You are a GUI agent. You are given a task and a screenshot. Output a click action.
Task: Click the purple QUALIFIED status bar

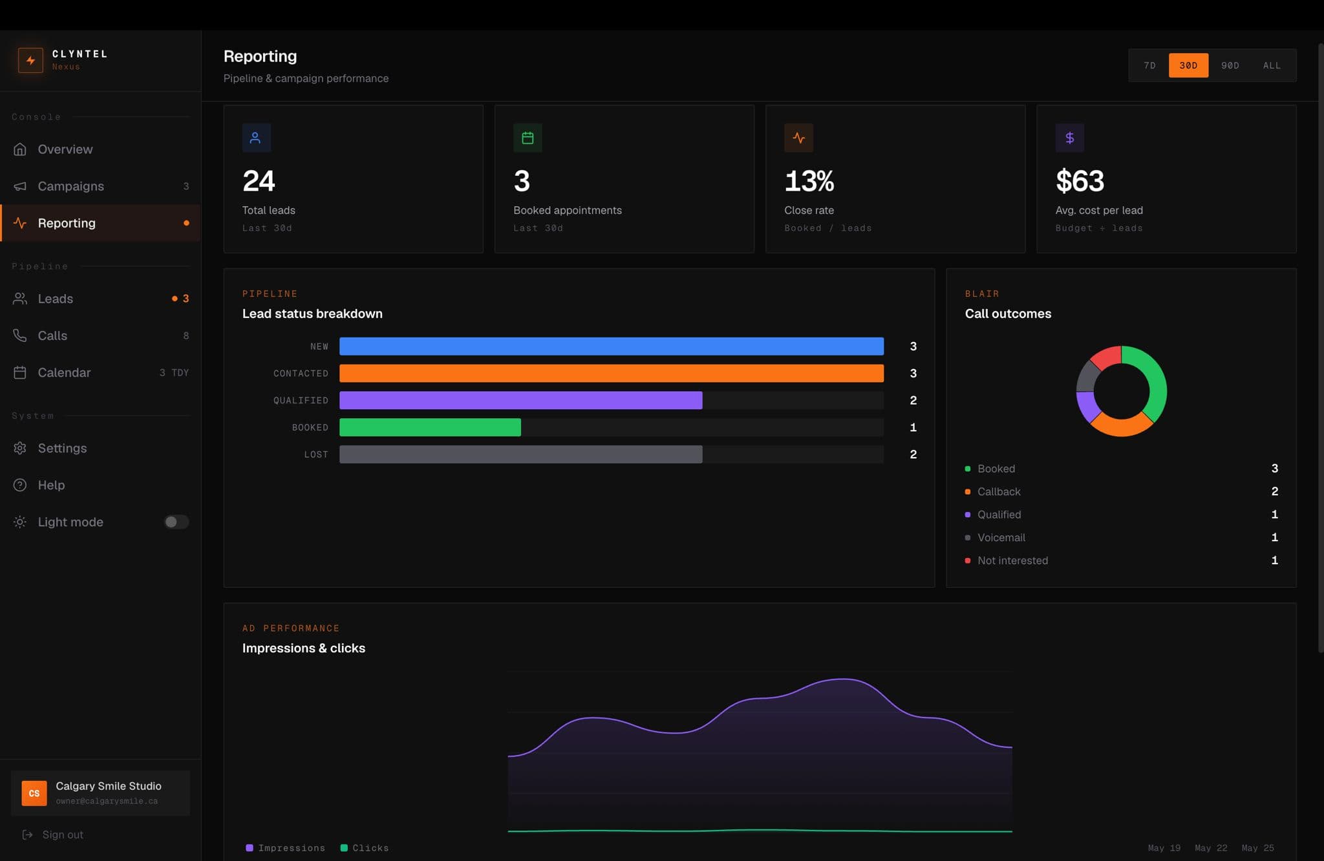[521, 400]
